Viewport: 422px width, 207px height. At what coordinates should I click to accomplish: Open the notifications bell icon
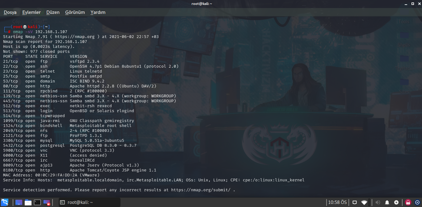coord(387,202)
